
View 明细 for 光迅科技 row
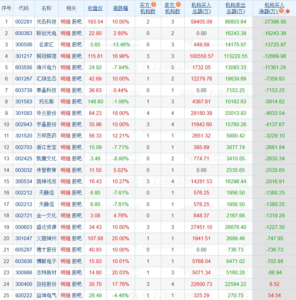[65, 22]
